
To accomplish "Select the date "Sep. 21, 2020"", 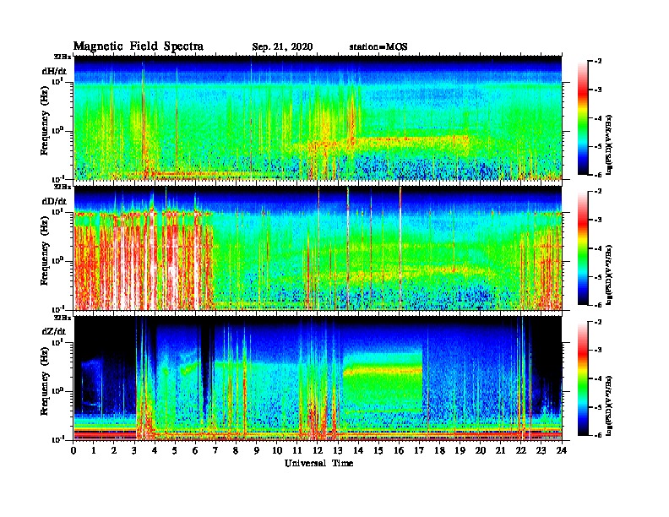I will [x=282, y=47].
